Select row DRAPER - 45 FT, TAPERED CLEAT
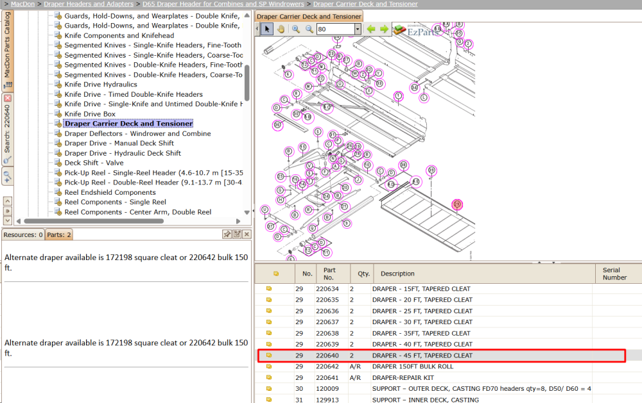Image resolution: width=642 pixels, height=403 pixels. click(x=442, y=356)
